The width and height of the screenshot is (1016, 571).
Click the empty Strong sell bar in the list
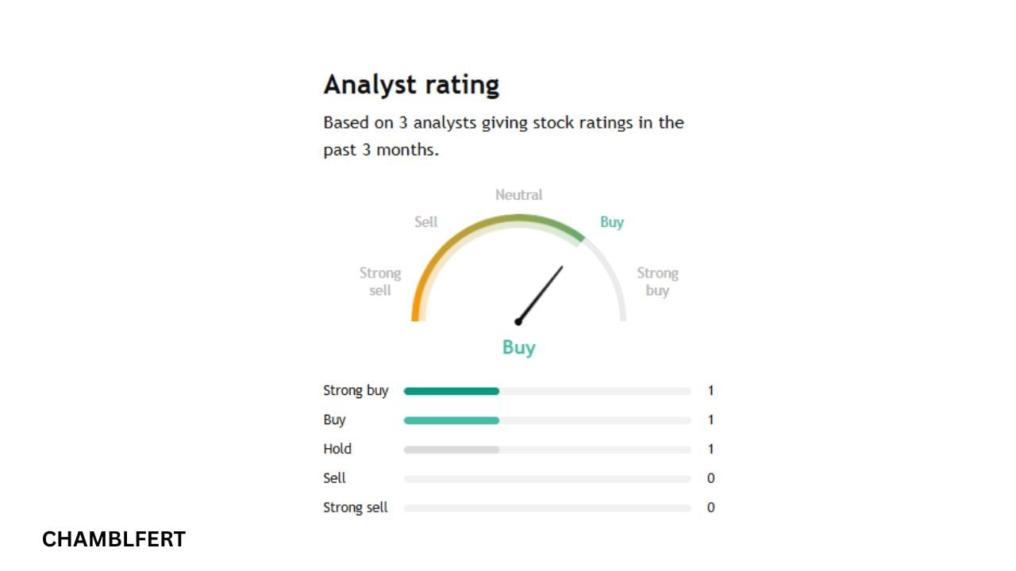coord(547,508)
